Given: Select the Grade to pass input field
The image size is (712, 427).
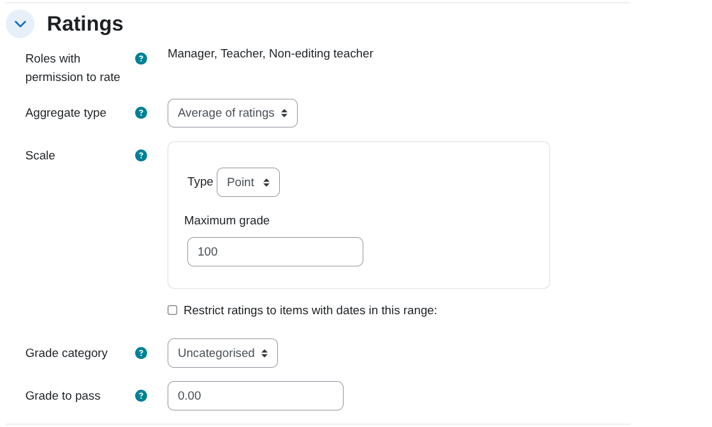Looking at the screenshot, I should click(x=255, y=396).
